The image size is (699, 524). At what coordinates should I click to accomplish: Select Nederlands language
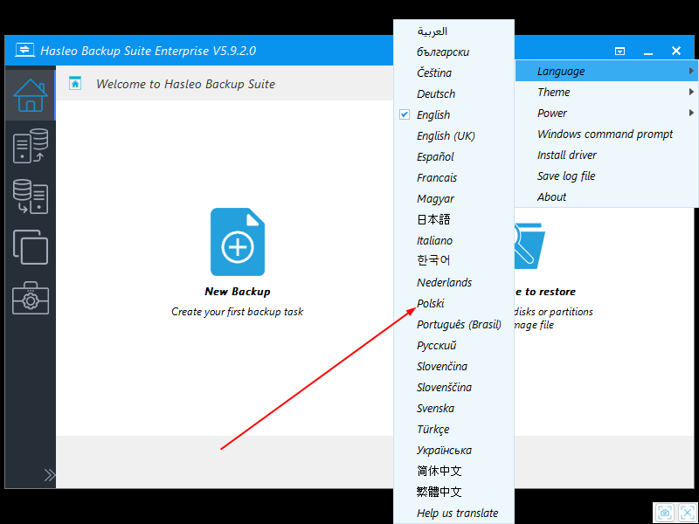click(x=453, y=282)
